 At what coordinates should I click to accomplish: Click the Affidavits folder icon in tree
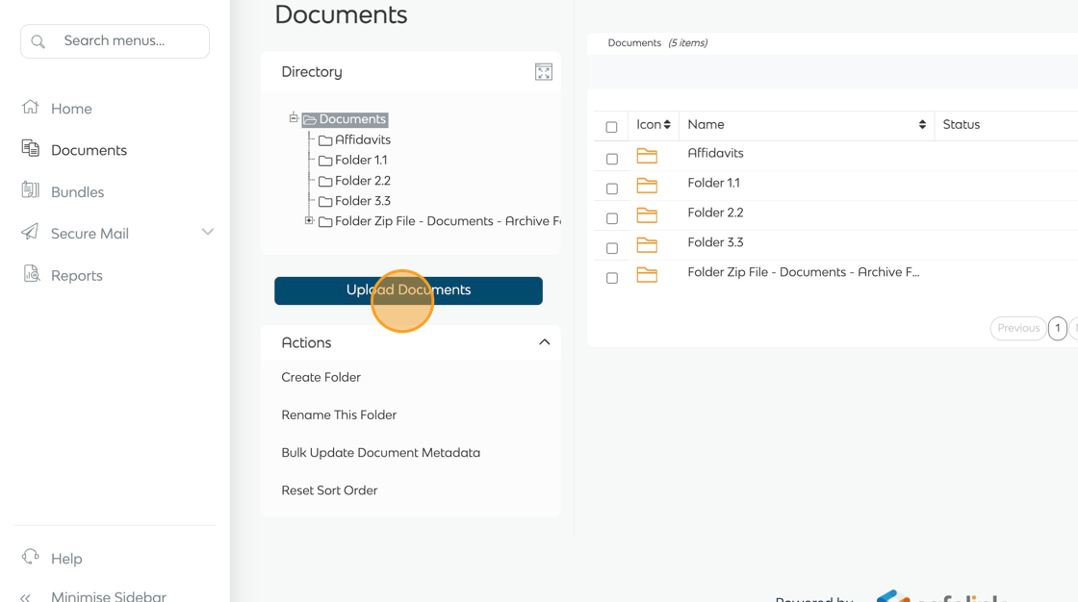tap(325, 140)
